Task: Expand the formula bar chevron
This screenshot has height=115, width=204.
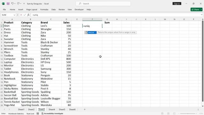Action: point(202,15)
